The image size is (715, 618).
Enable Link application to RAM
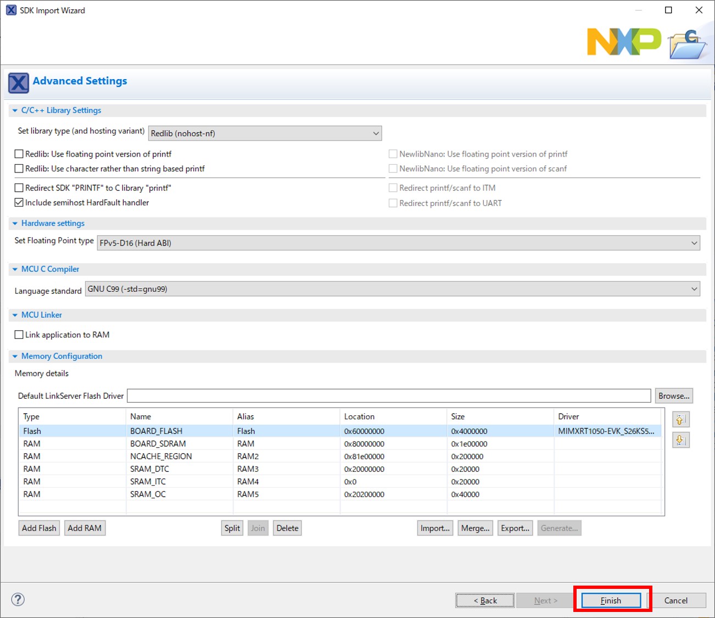[x=19, y=335]
